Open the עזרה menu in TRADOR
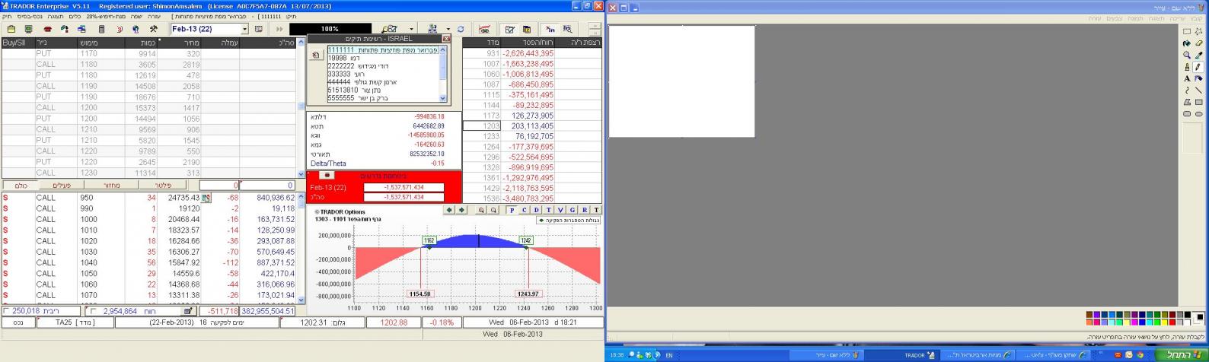 [x=154, y=16]
